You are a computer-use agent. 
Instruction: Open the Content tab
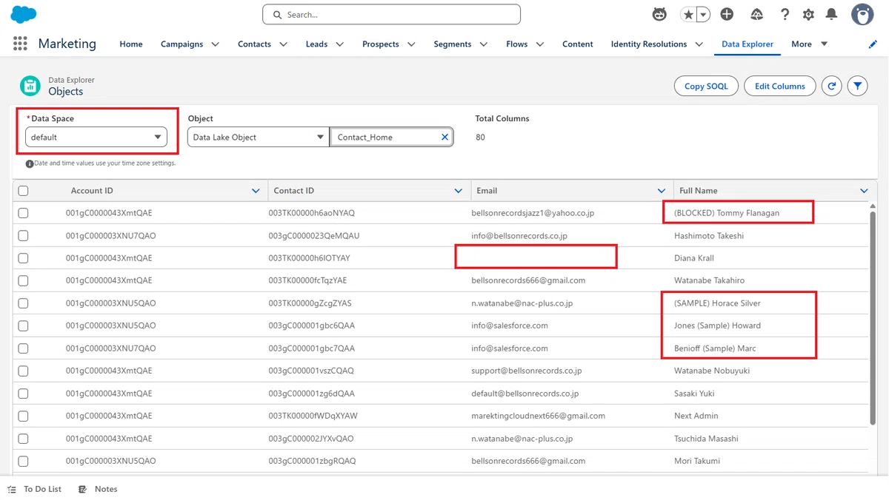tap(578, 44)
